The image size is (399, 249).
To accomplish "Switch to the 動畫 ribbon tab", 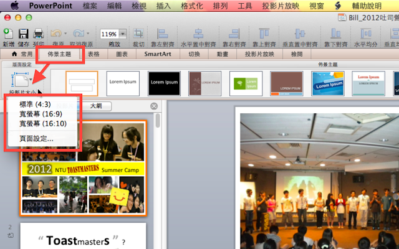I will (223, 54).
